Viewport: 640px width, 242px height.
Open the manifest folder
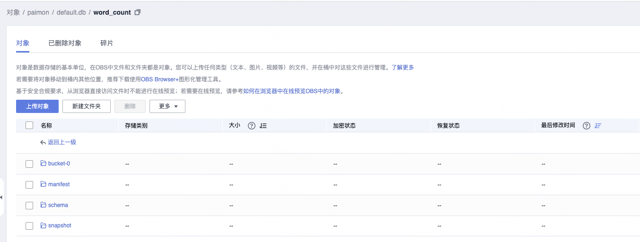(x=59, y=184)
